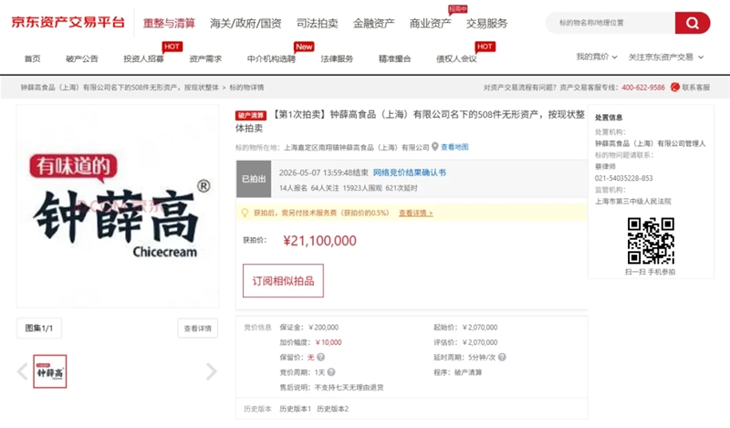
Task: Click the breadcrumb item for 508件无形资产
Action: (x=120, y=87)
